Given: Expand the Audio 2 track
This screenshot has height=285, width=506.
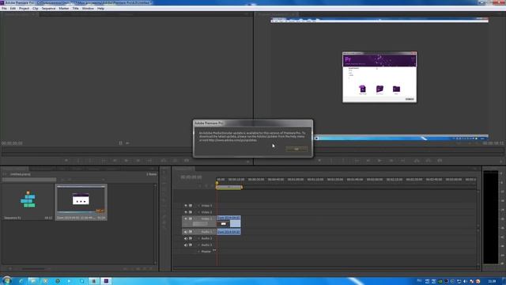Looking at the screenshot, I should point(198,238).
